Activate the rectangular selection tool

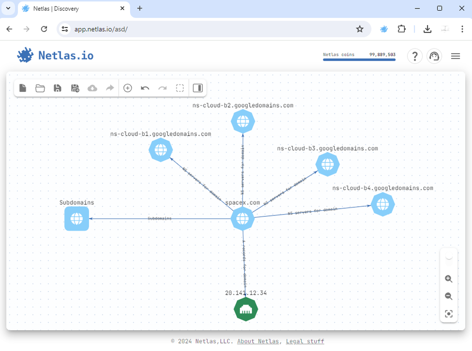[x=180, y=88]
